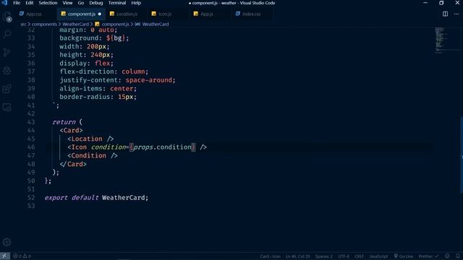The image size is (463, 260).
Task: Open the File menu
Action: coord(17,3)
